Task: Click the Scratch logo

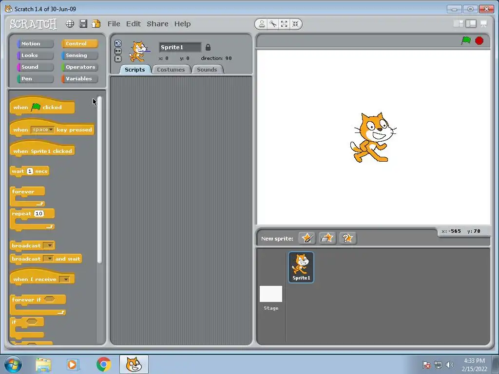Action: (x=33, y=24)
